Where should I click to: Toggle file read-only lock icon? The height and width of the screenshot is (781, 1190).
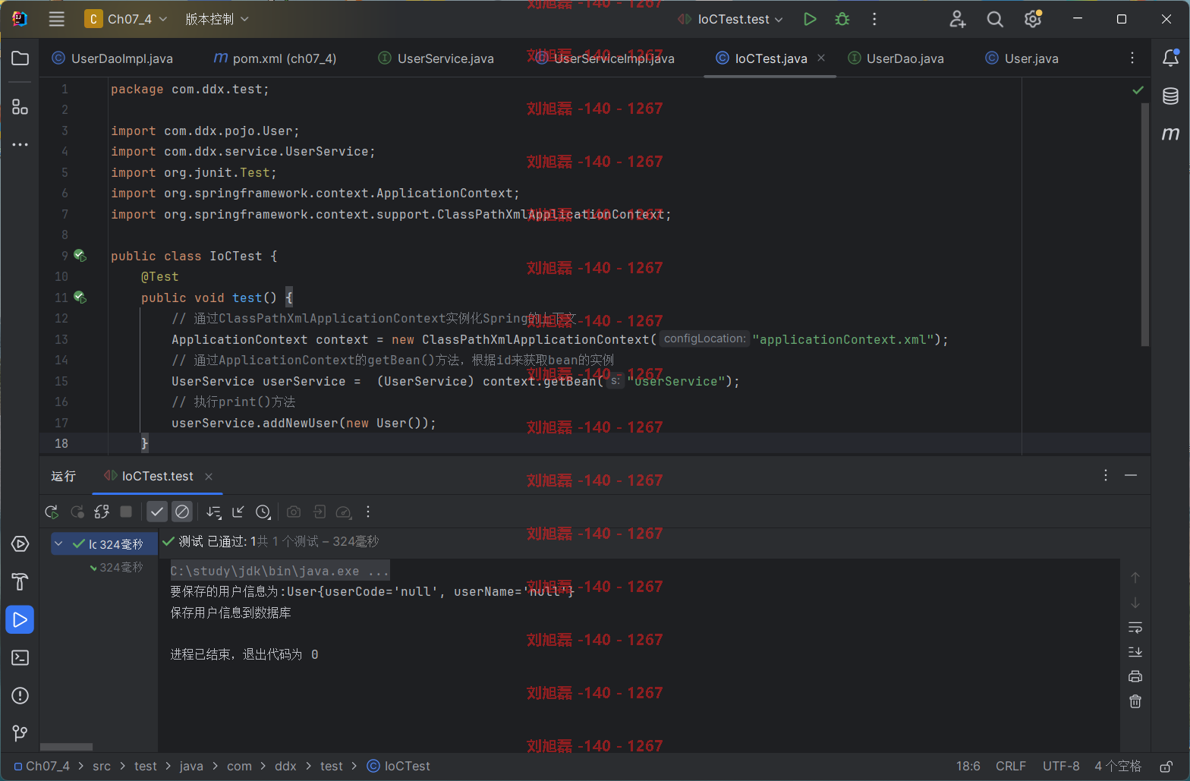click(1166, 767)
